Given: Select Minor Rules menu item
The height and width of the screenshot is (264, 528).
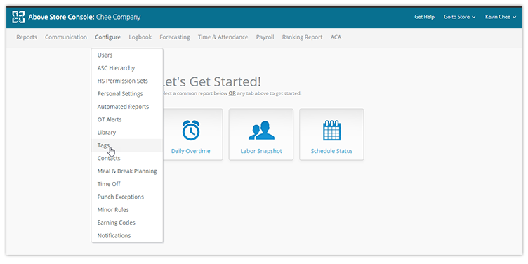Looking at the screenshot, I should pyautogui.click(x=127, y=210).
